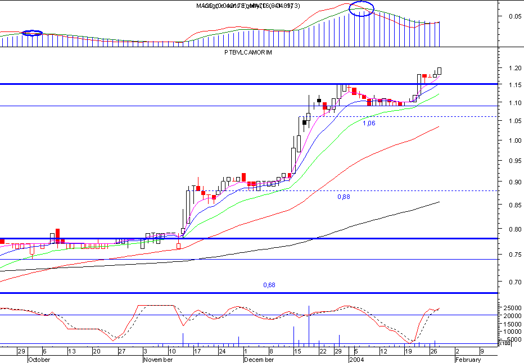This screenshot has width=524, height=363.
Task: Click the 1.05 price axis label
Action: click(515, 121)
